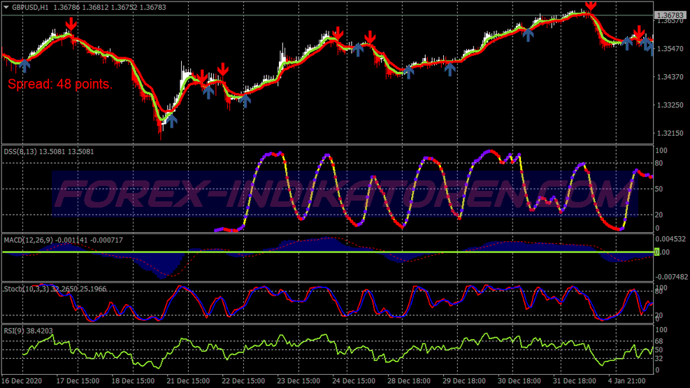The image size is (690, 388).
Task: Click the MACD scale value -0.007482
Action: 672,277
